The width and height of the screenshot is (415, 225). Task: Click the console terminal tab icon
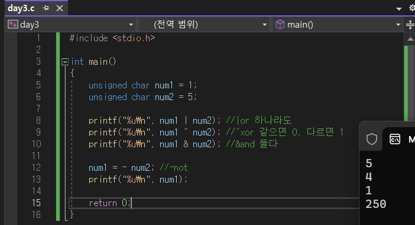pyautogui.click(x=395, y=139)
